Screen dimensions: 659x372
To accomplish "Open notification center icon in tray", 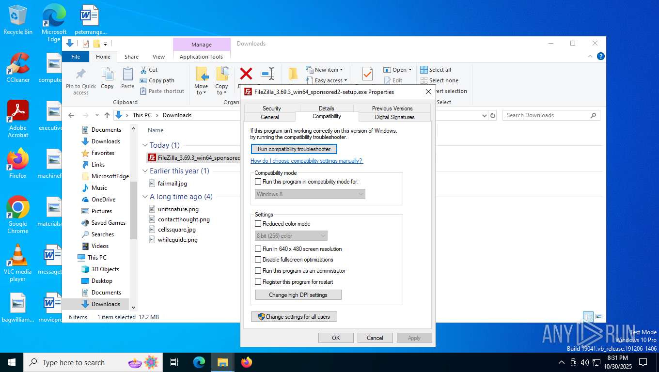I will coord(643,362).
